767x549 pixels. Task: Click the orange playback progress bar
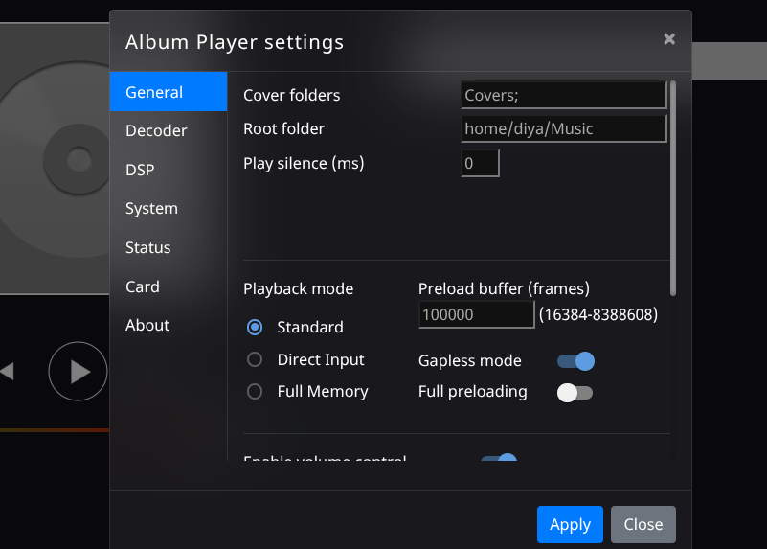click(x=55, y=430)
